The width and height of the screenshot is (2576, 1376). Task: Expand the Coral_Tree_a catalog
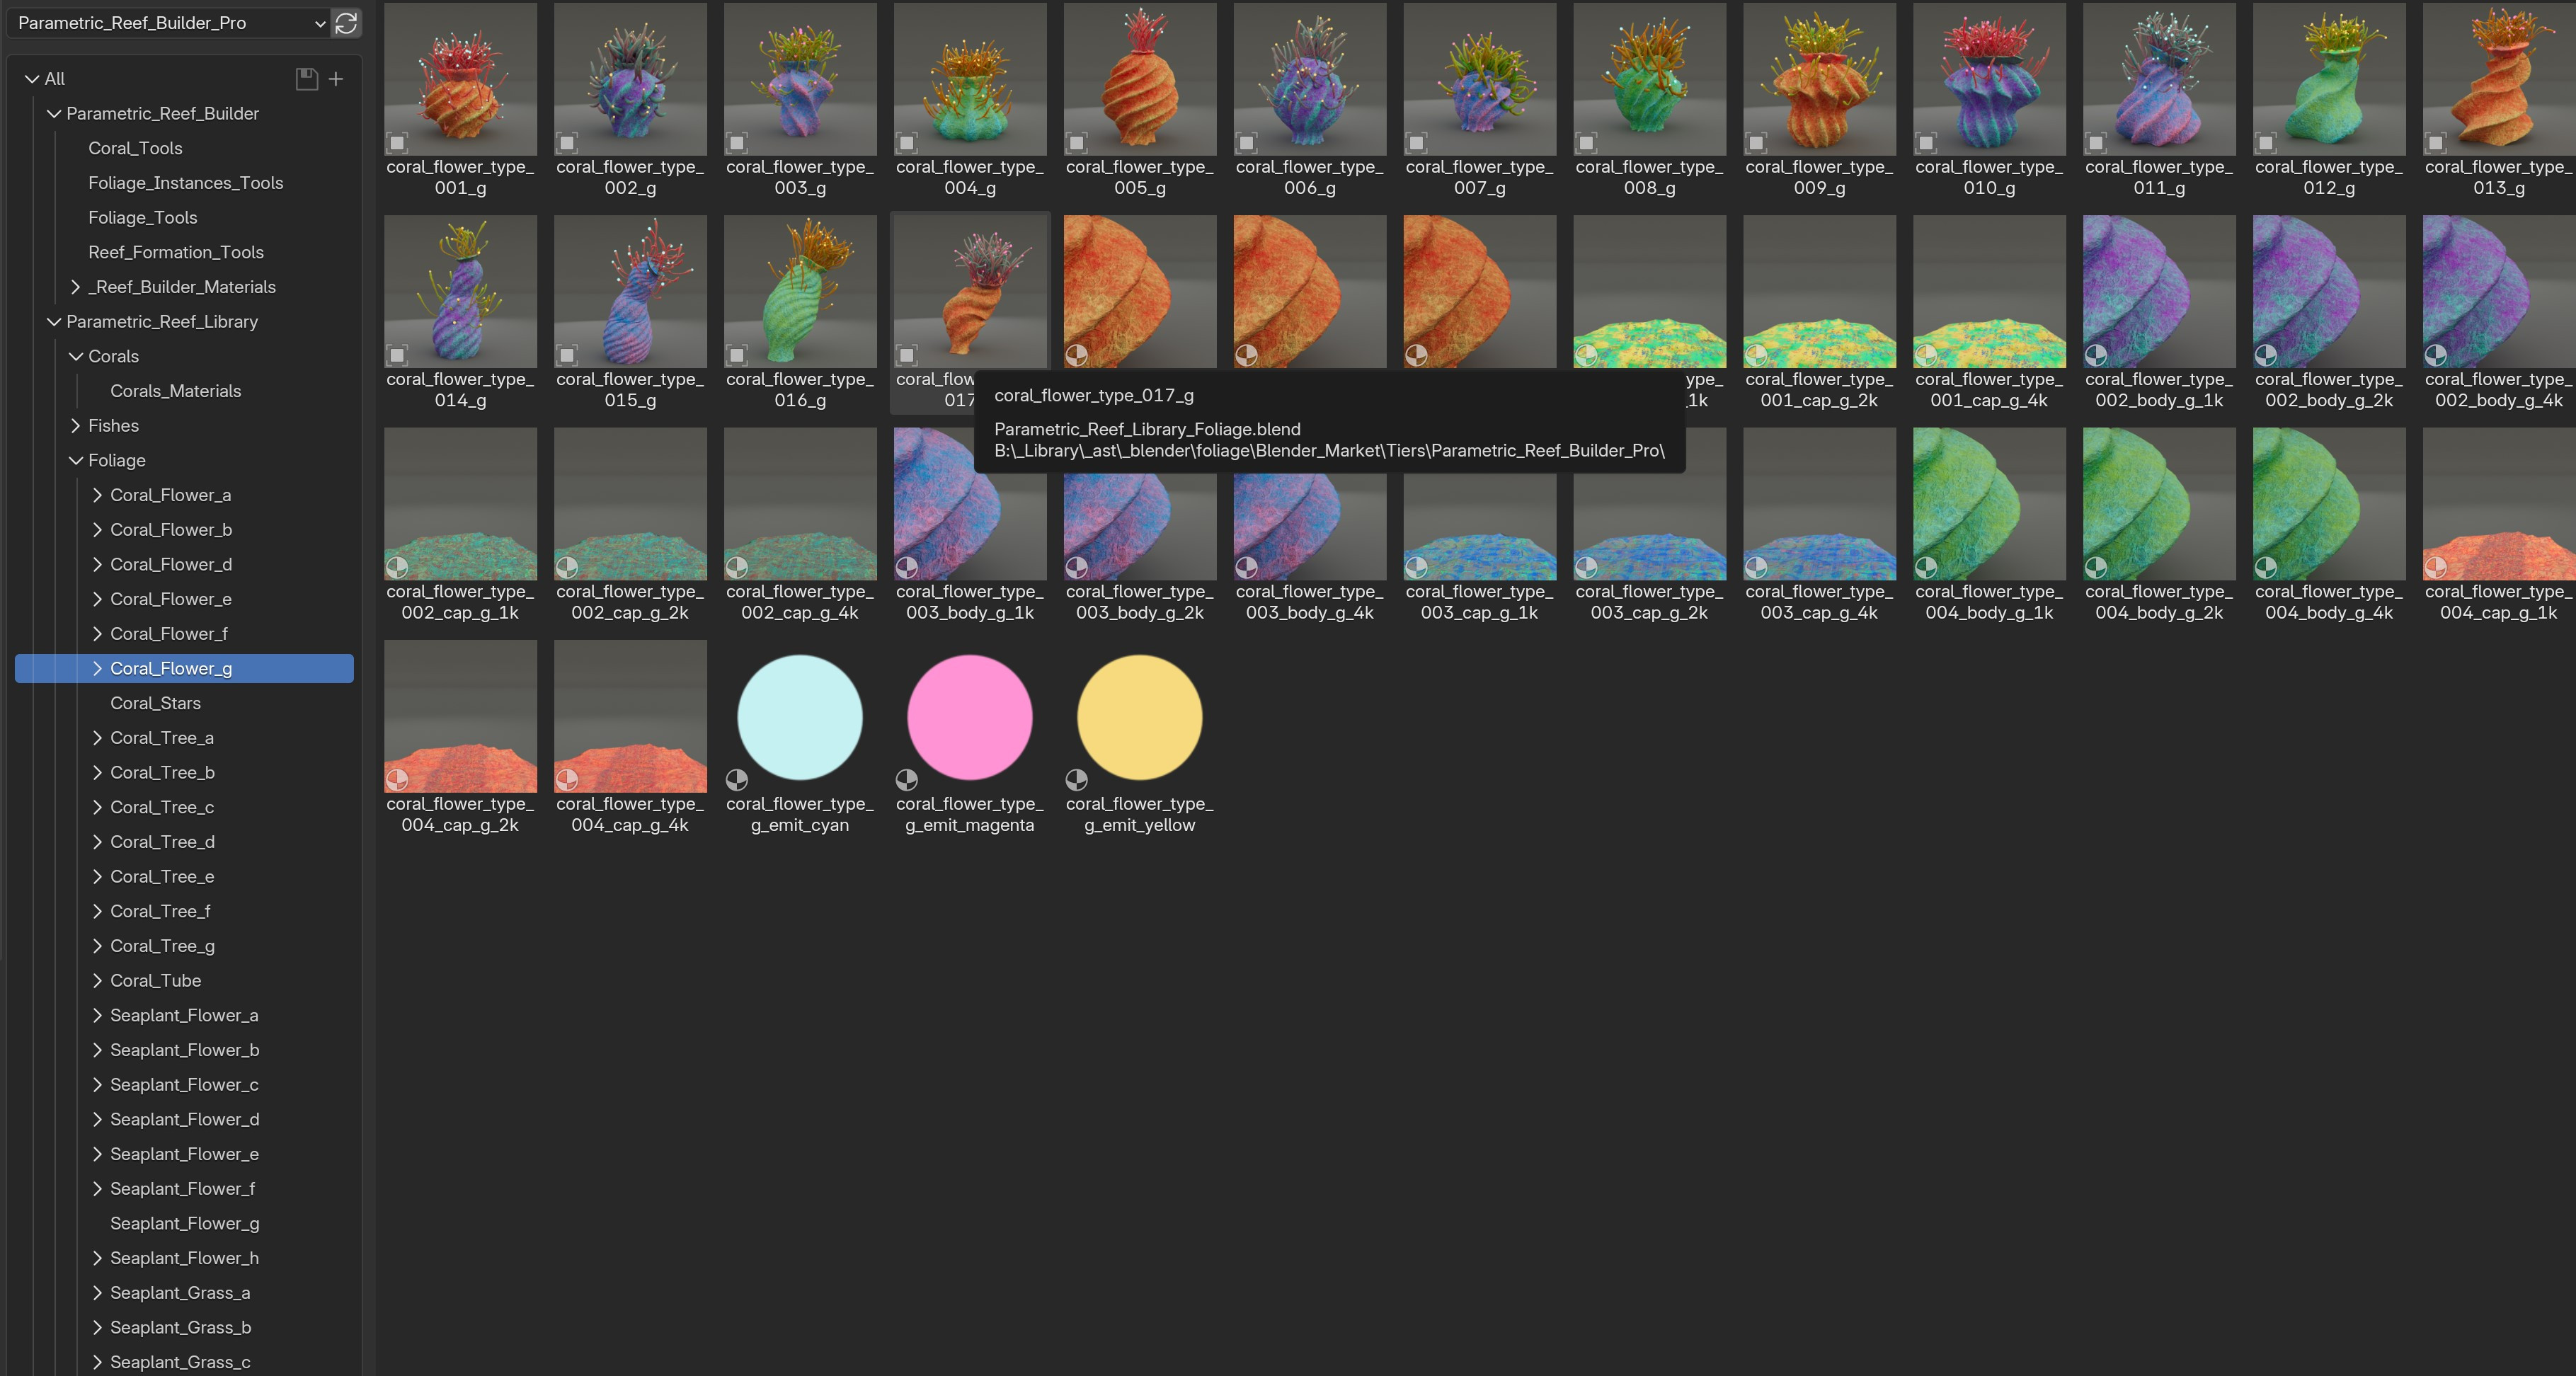[x=97, y=738]
